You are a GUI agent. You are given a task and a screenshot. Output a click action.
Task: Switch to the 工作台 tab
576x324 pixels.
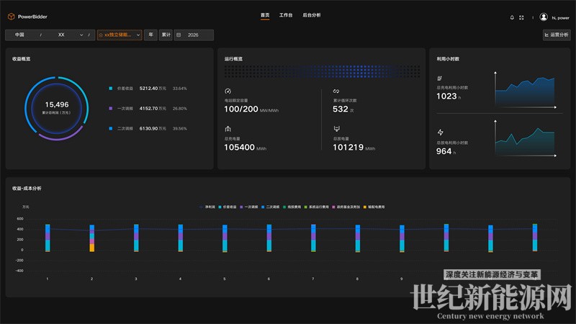pyautogui.click(x=286, y=15)
